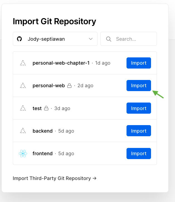Viewport: 175px width, 202px height.
Task: Click the lock icon next to test
Action: click(46, 108)
